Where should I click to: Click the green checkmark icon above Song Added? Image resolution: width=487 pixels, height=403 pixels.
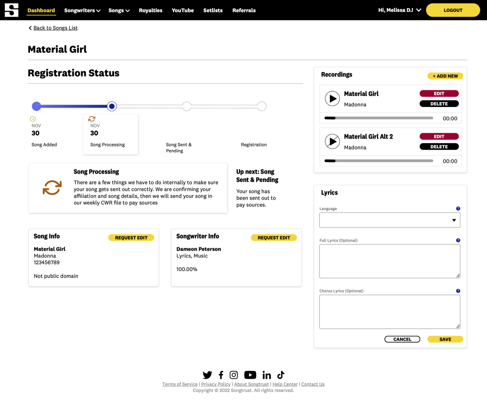coord(33,119)
